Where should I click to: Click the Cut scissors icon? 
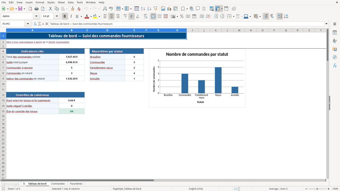click(x=50, y=9)
